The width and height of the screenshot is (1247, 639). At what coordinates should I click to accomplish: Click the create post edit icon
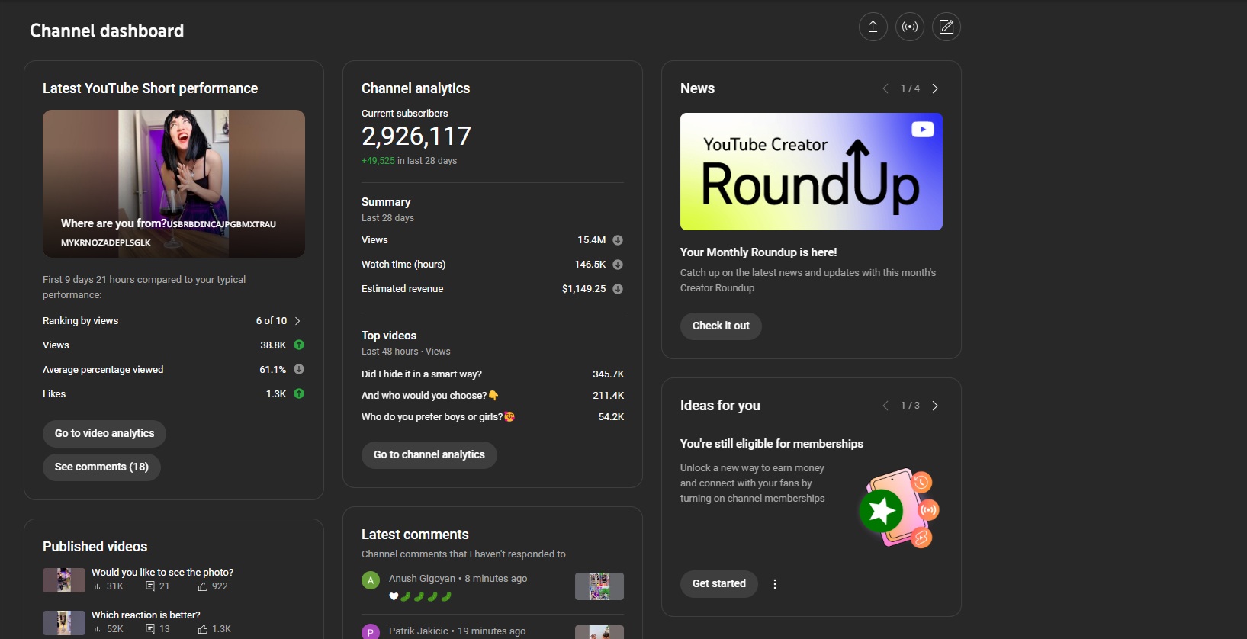point(946,27)
